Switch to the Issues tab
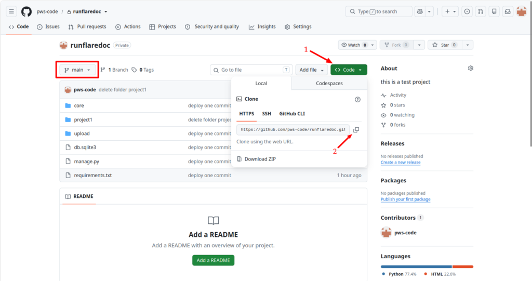 pyautogui.click(x=48, y=26)
